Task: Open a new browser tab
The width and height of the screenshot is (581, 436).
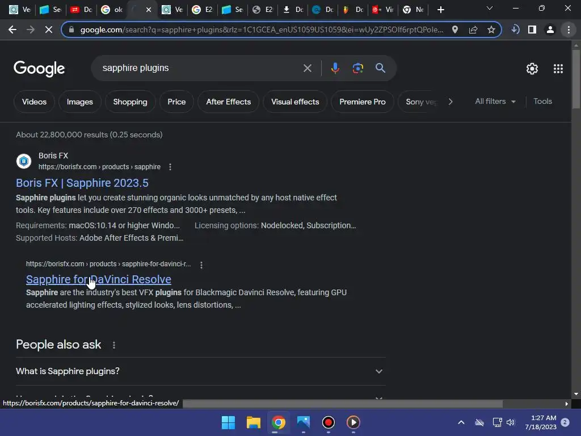Action: coord(440,10)
